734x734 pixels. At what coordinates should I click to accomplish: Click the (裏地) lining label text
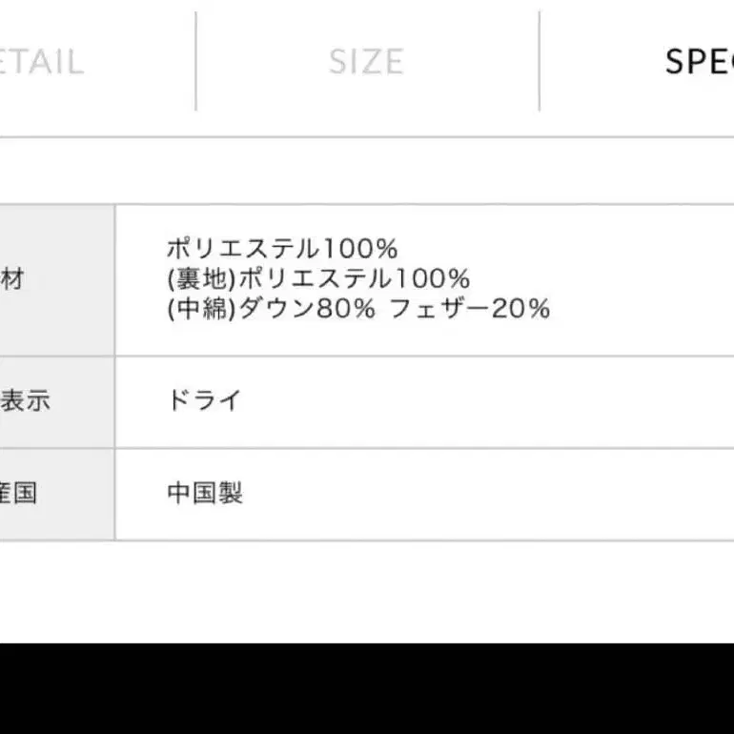[201, 279]
